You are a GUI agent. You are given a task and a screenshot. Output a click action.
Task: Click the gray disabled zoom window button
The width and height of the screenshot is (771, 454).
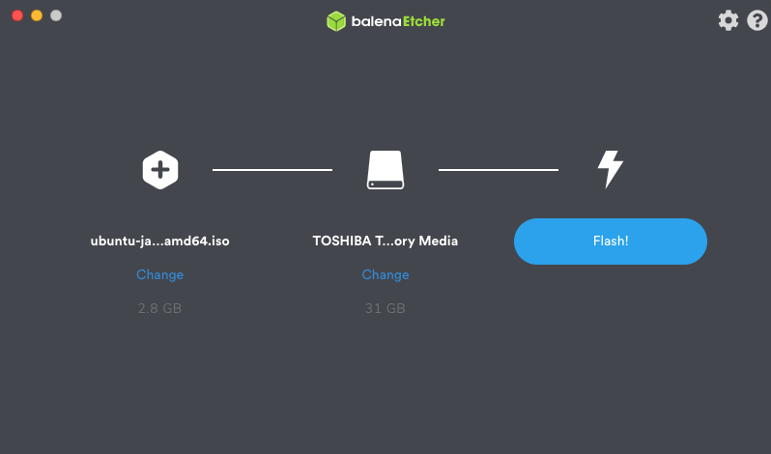point(56,15)
